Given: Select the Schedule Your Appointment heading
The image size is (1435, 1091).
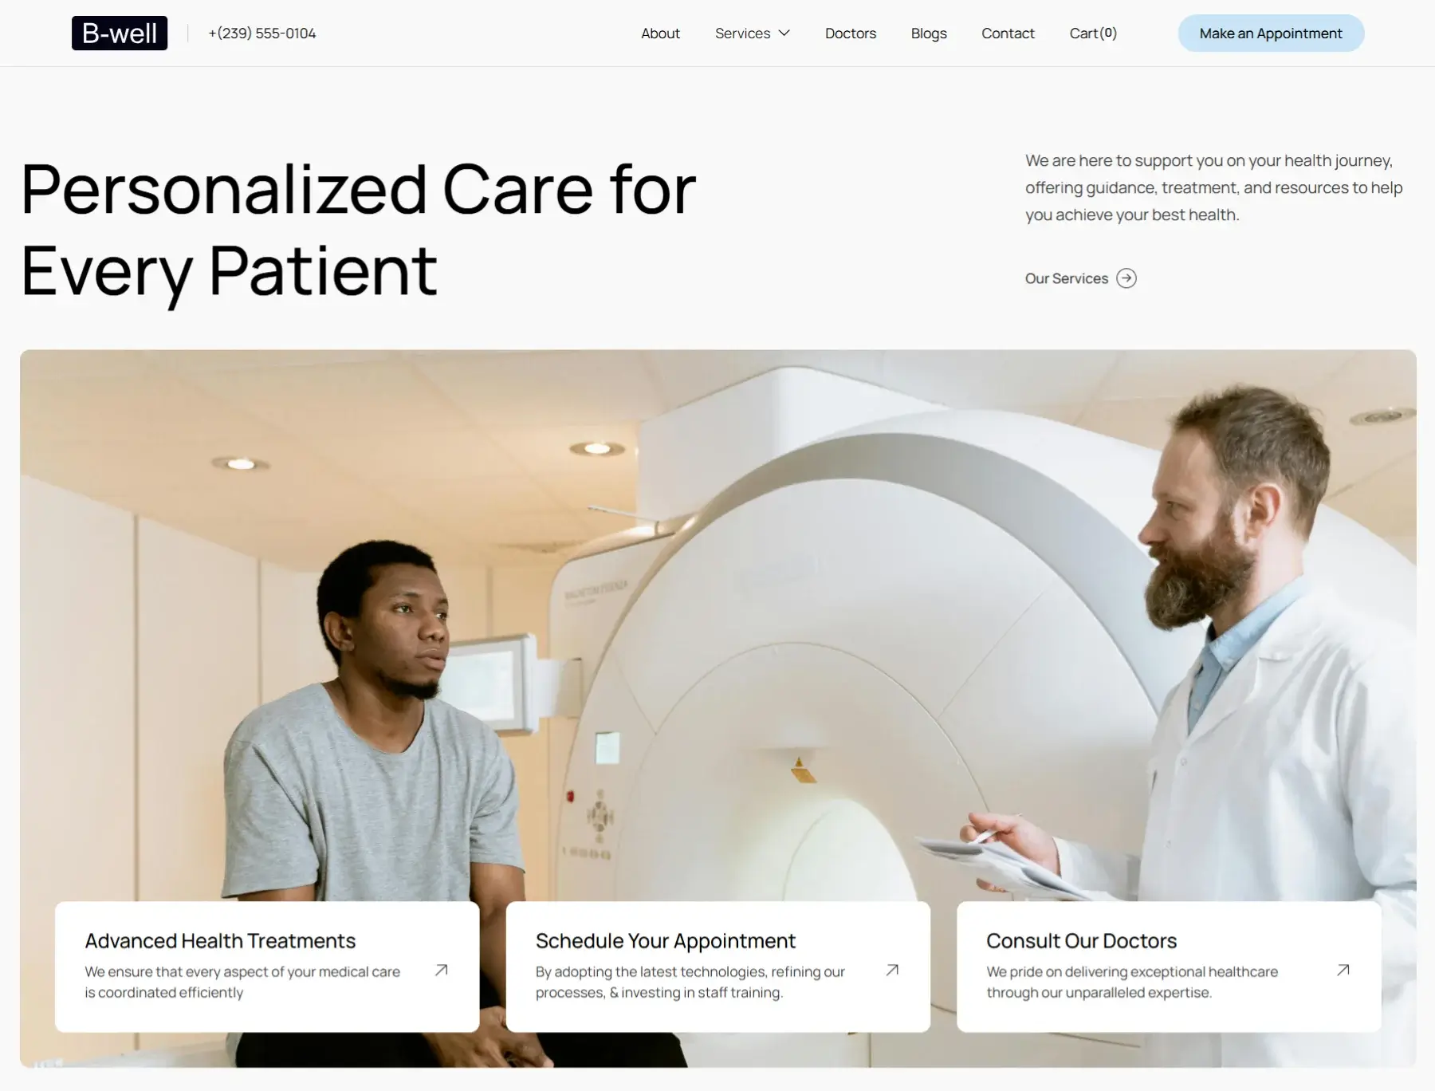Looking at the screenshot, I should [x=665, y=941].
